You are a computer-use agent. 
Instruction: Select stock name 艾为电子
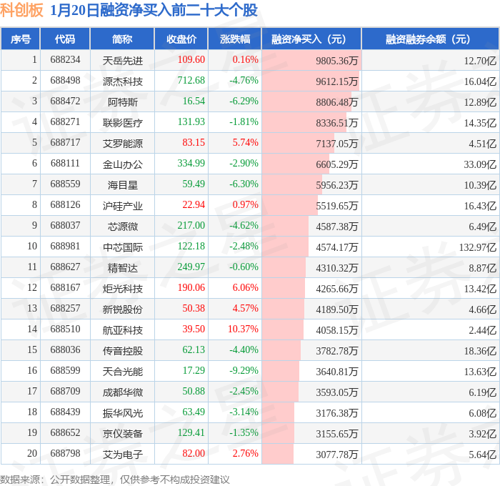tap(122, 455)
